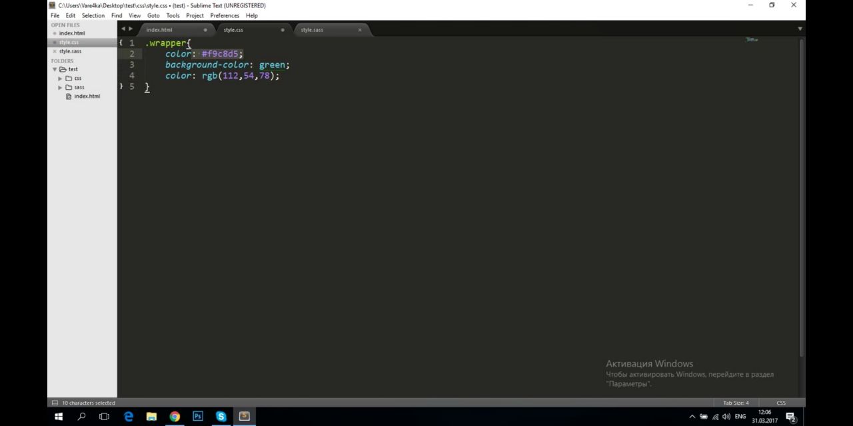This screenshot has width=853, height=426.
Task: Toggle the sidebar via status bar icon
Action: (x=55, y=403)
